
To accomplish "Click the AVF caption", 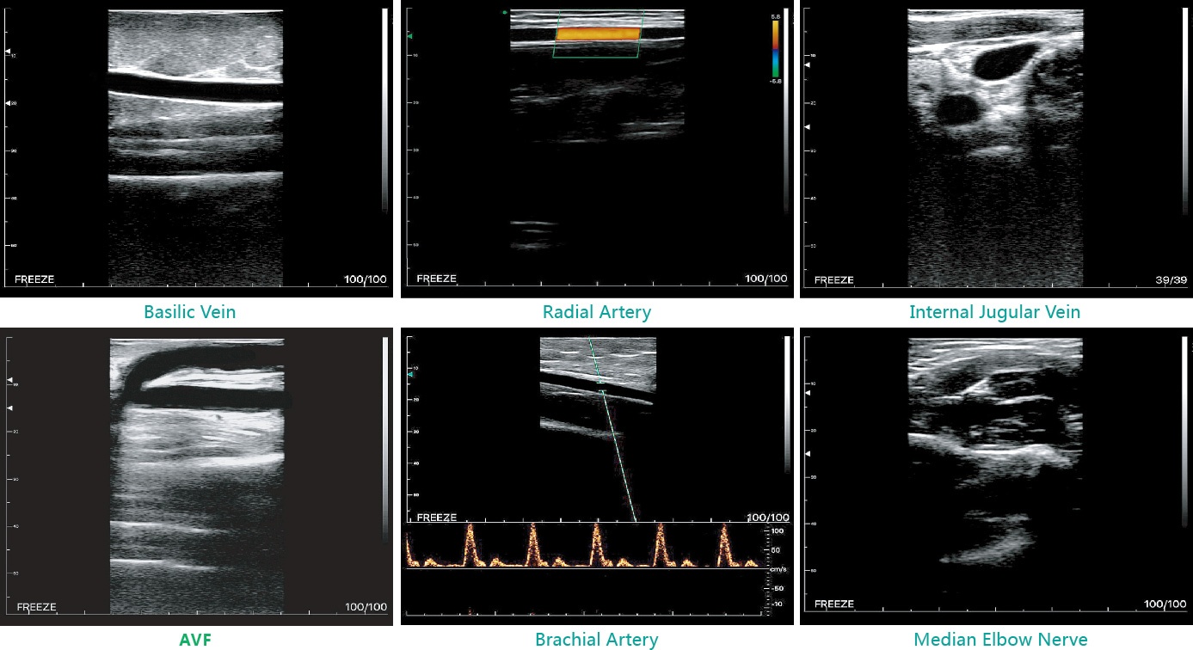I will pos(195,640).
